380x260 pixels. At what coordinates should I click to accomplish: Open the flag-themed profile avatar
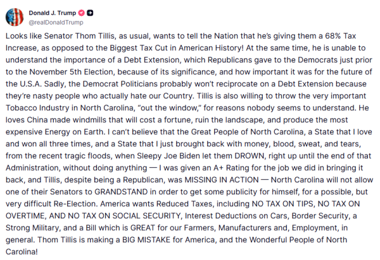(15, 17)
